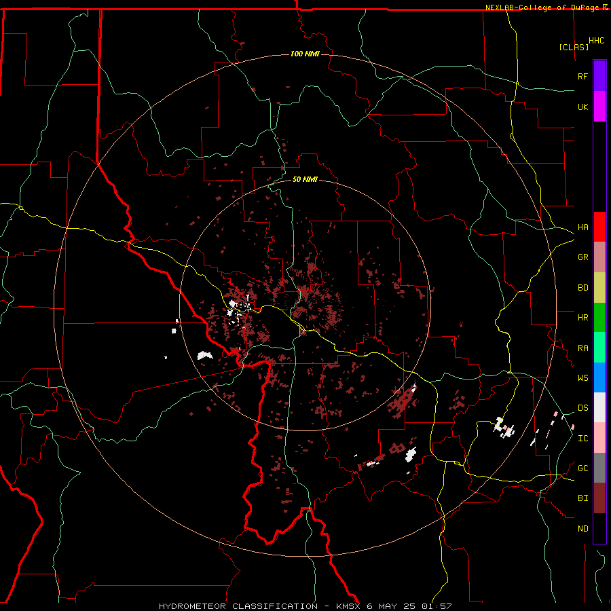Click the RA legend label
This screenshot has height=611, width=611.
(x=582, y=348)
